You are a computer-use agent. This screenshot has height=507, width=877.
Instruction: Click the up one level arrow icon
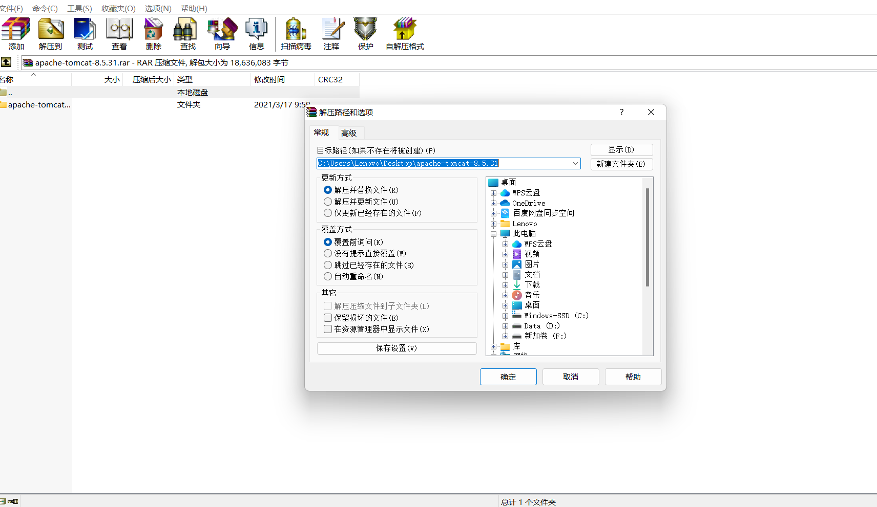(x=6, y=62)
